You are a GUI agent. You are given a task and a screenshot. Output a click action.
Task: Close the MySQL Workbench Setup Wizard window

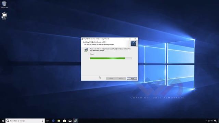pos(135,39)
